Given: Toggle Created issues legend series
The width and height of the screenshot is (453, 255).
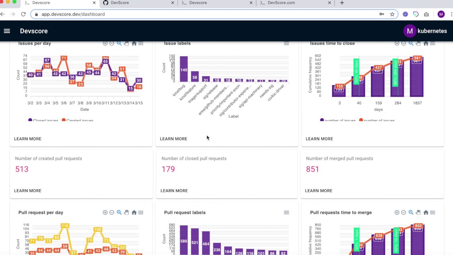Looking at the screenshot, I should [x=78, y=120].
